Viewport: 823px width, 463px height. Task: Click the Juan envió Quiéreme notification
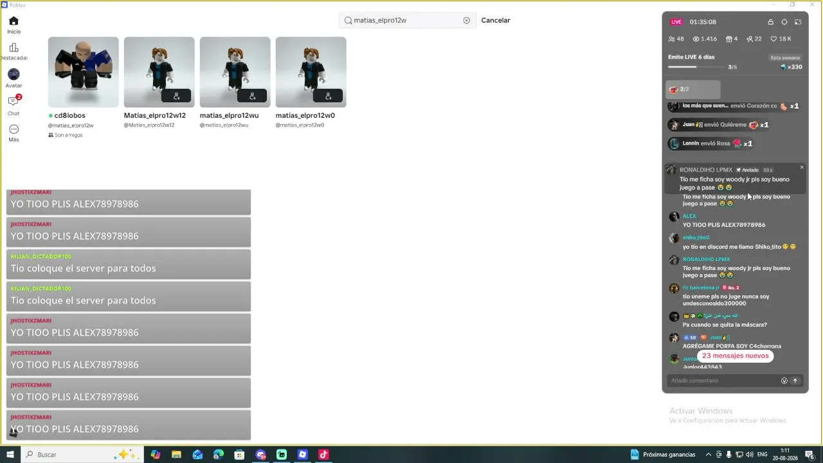(x=718, y=125)
